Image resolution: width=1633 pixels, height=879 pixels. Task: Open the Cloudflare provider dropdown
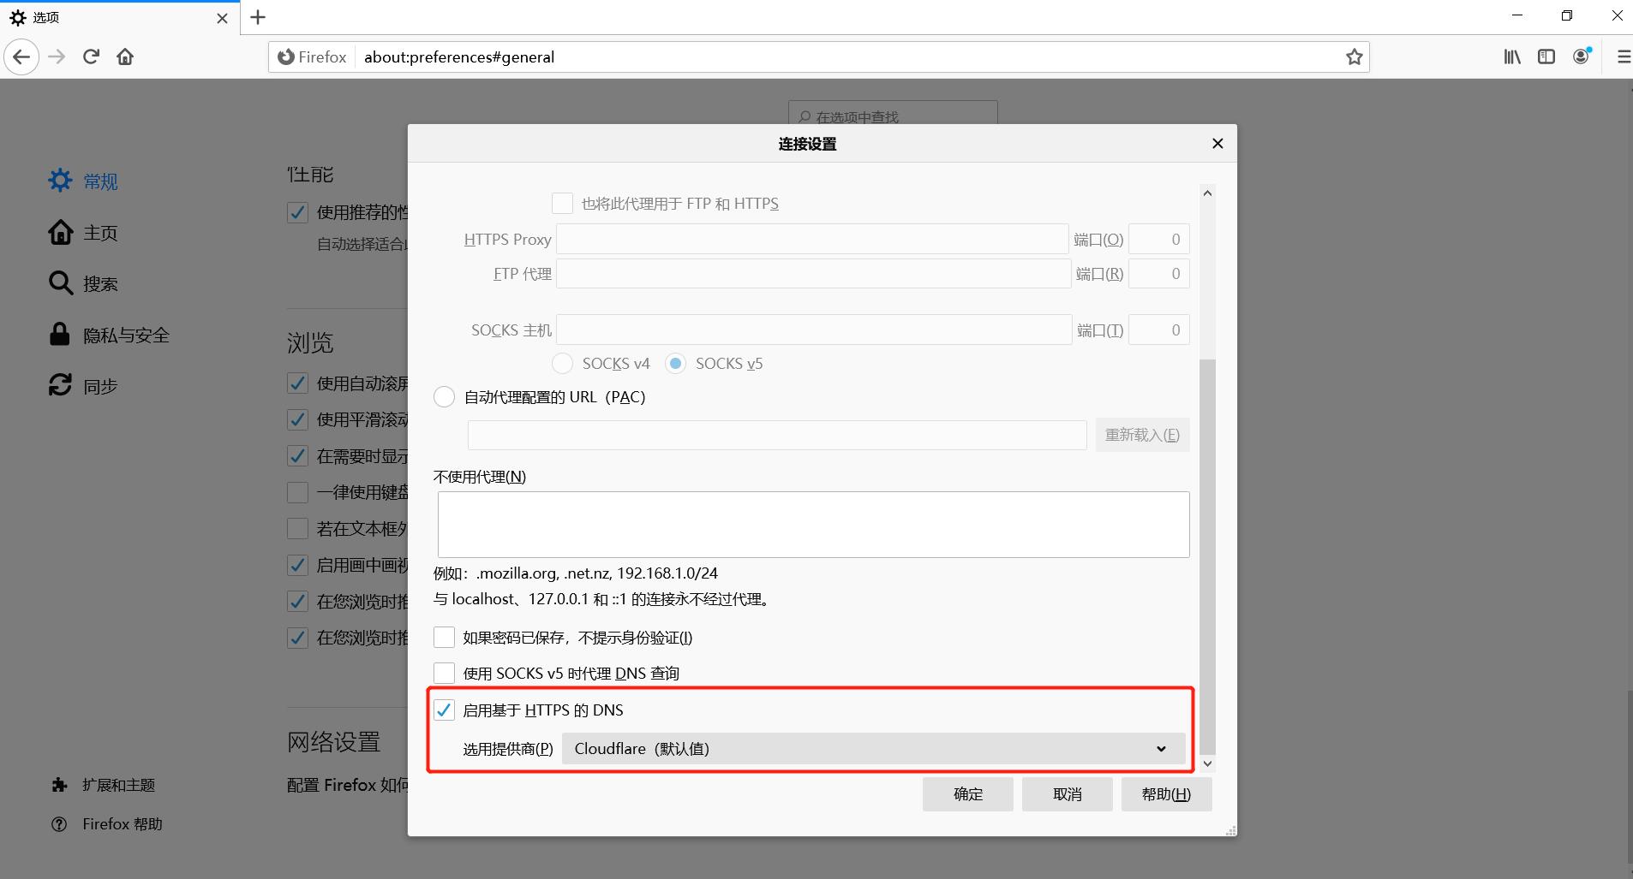click(x=873, y=749)
